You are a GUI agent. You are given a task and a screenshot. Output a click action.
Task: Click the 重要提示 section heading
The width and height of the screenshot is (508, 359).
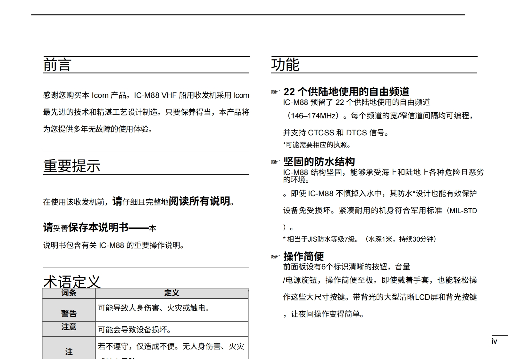click(72, 166)
